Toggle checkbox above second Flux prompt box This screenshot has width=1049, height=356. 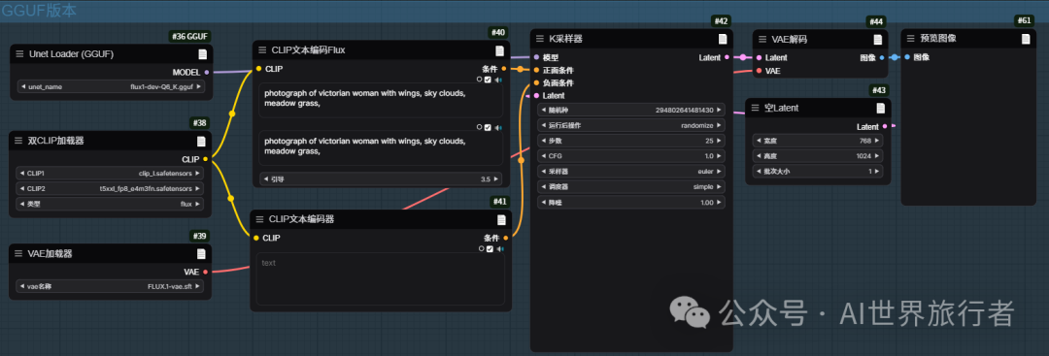(x=489, y=127)
